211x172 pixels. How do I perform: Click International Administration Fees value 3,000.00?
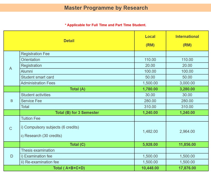click(187, 83)
